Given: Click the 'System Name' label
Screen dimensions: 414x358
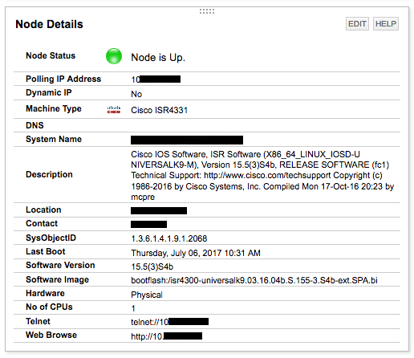Looking at the screenshot, I should (x=54, y=139).
